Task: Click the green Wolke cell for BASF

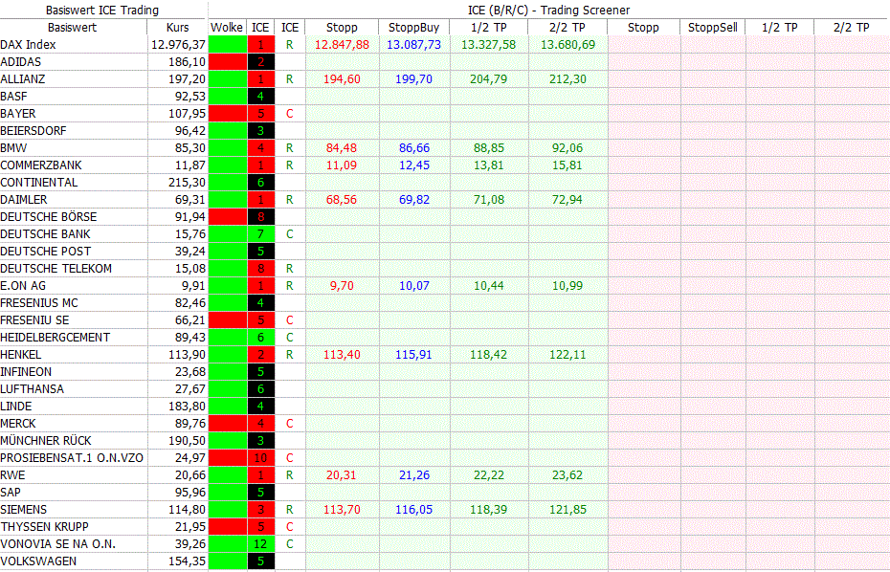Action: point(228,96)
